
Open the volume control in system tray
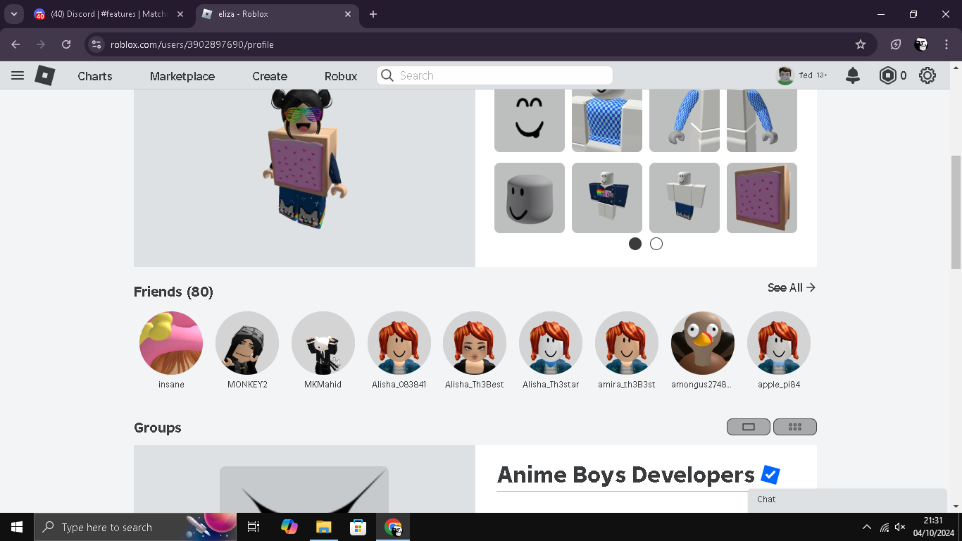click(900, 527)
